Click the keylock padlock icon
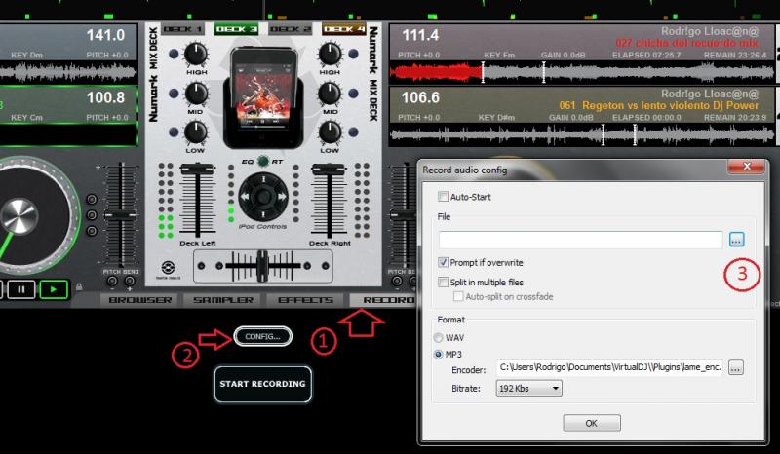 [79, 287]
